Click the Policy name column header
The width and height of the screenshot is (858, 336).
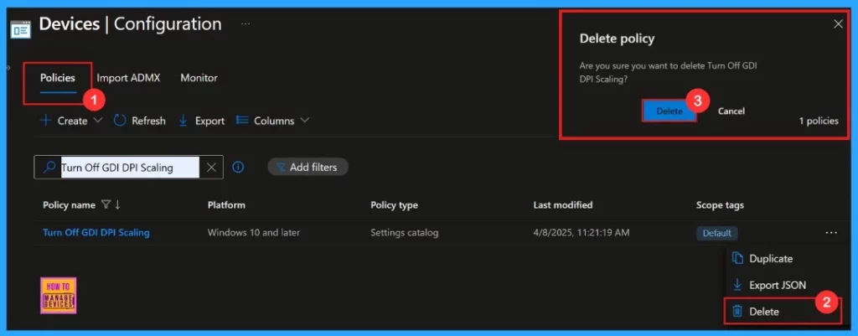tap(69, 205)
